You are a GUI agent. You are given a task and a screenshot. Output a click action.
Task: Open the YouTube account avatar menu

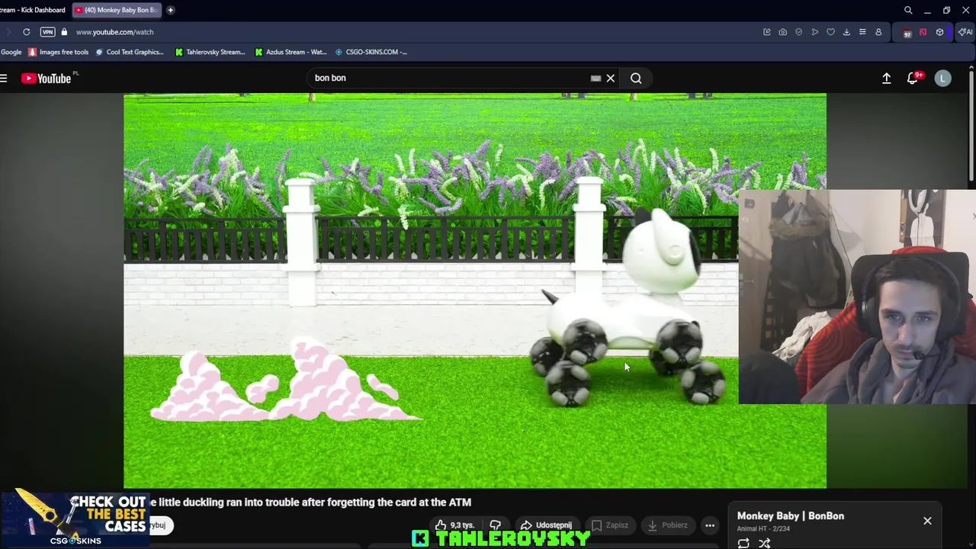943,78
